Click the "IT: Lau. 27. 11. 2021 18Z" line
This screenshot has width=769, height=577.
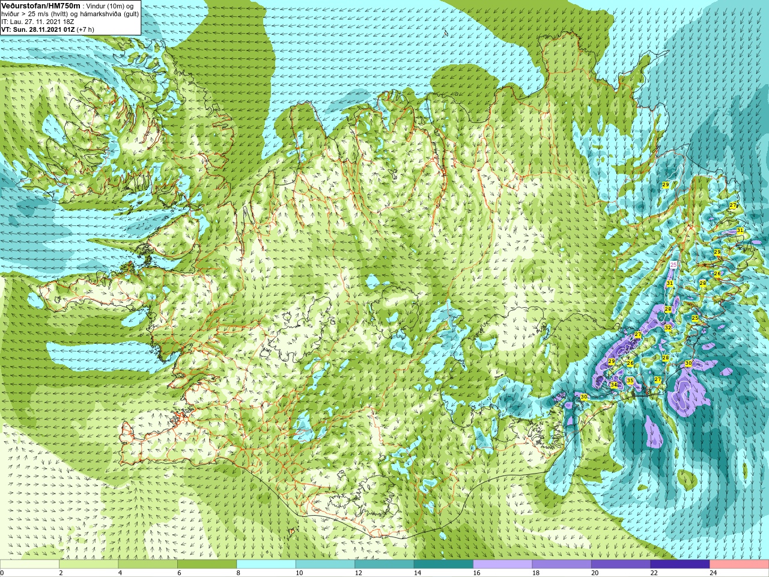click(38, 22)
